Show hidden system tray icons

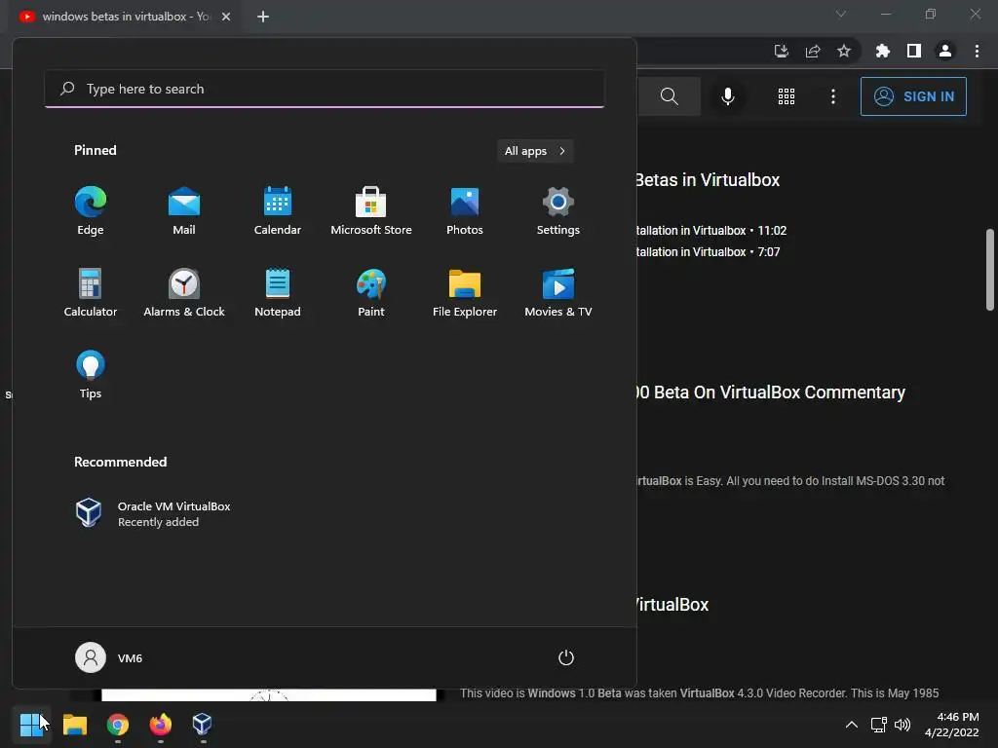852,725
